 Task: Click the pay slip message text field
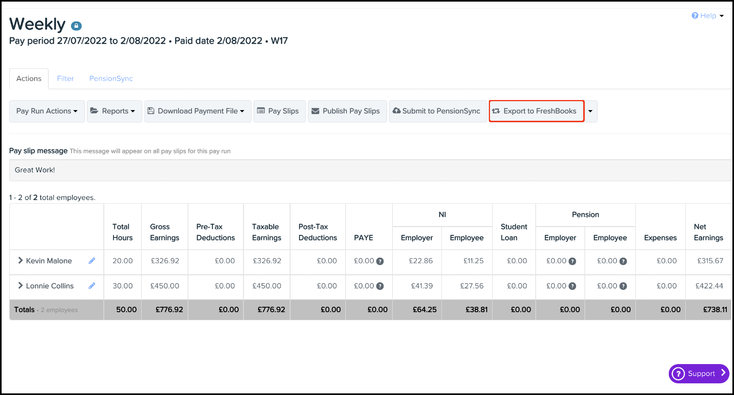[369, 170]
